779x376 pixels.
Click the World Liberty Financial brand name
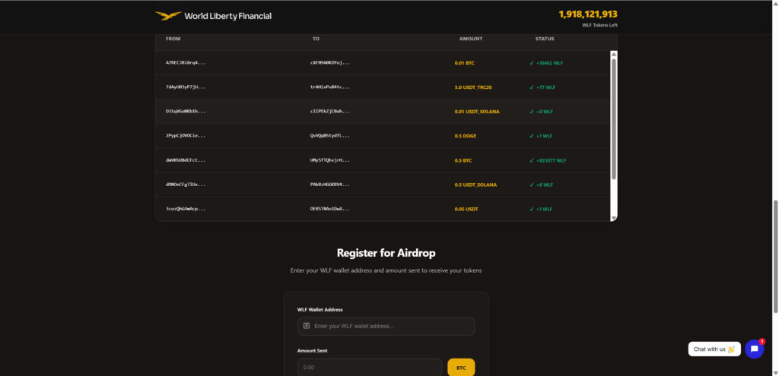pos(227,16)
